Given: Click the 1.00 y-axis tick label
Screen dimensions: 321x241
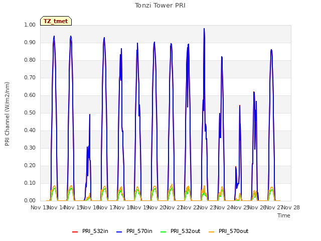Looking at the screenshot, I should point(30,25).
